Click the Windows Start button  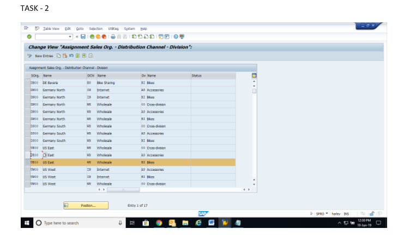coord(27,223)
